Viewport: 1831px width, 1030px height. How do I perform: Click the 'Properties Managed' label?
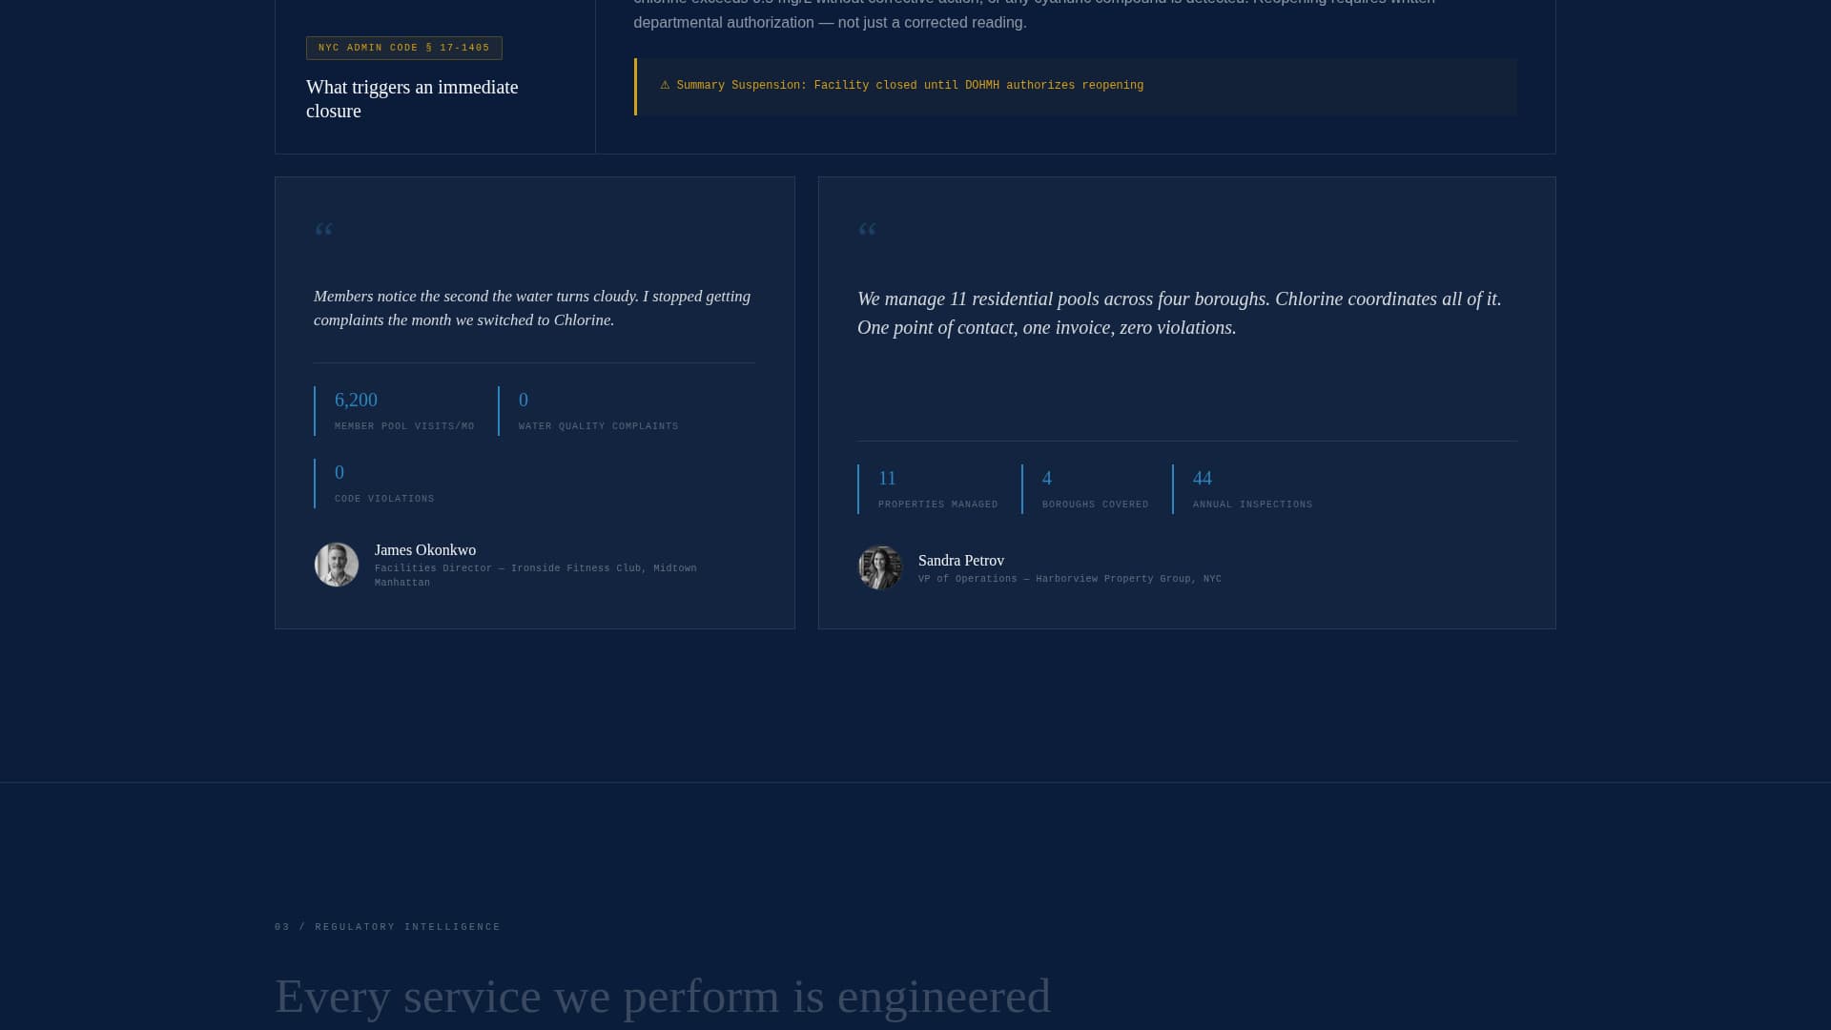click(x=938, y=505)
